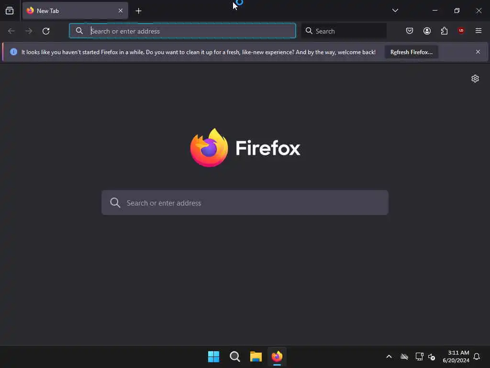Screen dimensions: 490x368
Task: Click the blue info icon in the notification bar
Action: click(13, 52)
